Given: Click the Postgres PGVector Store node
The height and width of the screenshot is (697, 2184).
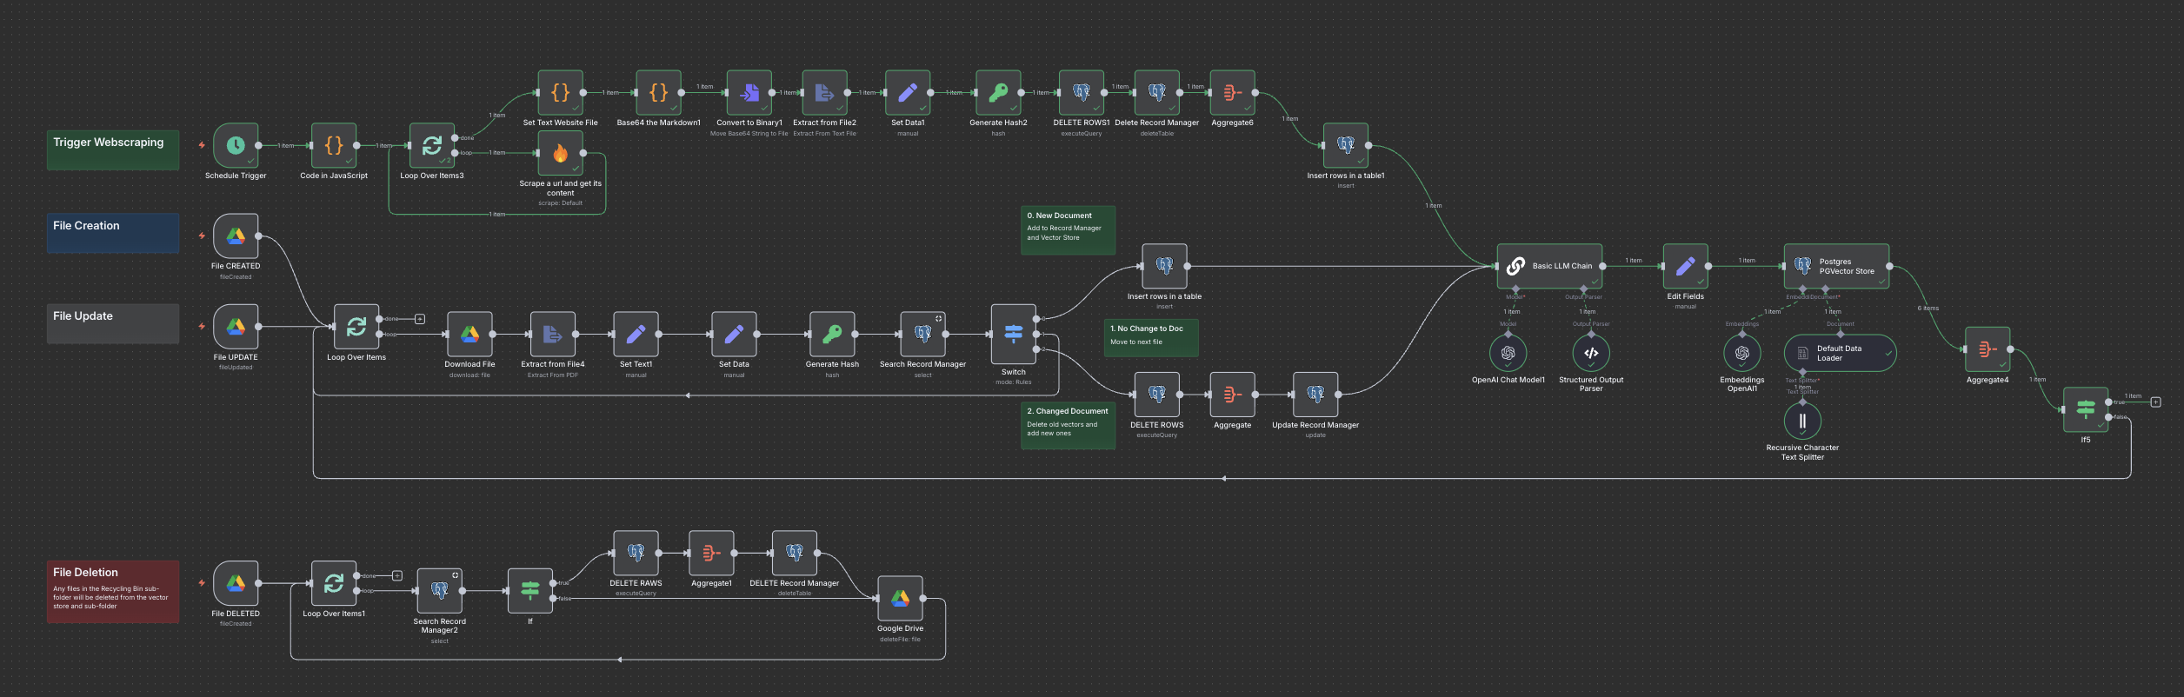Looking at the screenshot, I should point(1836,266).
